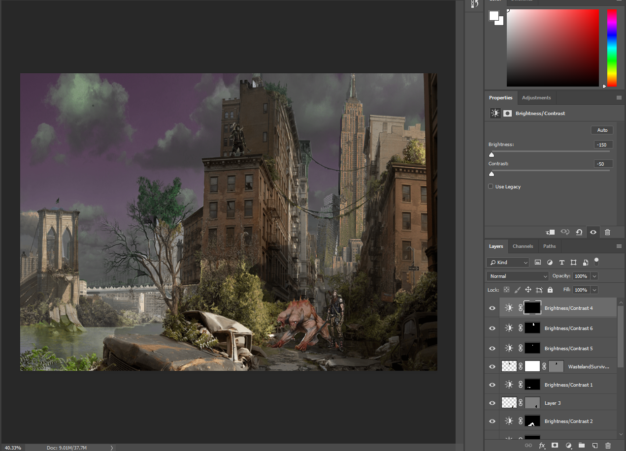
Task: Open the blend mode dropdown set to Normal
Action: (x=517, y=276)
